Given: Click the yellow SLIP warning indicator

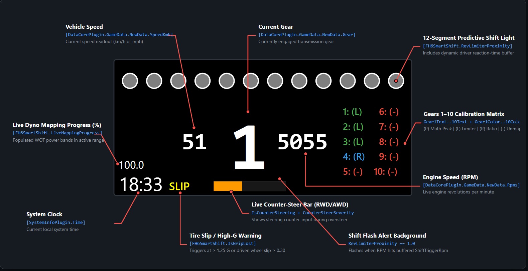Looking at the screenshot, I should pos(179,186).
